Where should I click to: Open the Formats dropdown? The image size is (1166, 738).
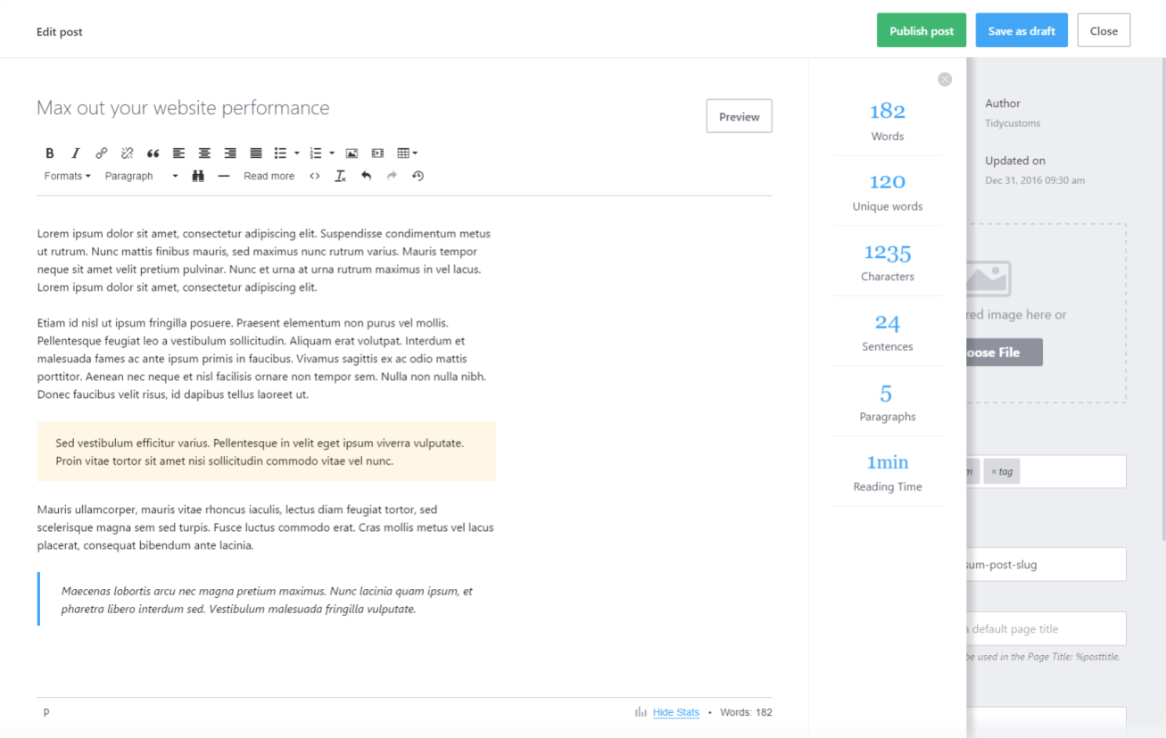point(67,176)
